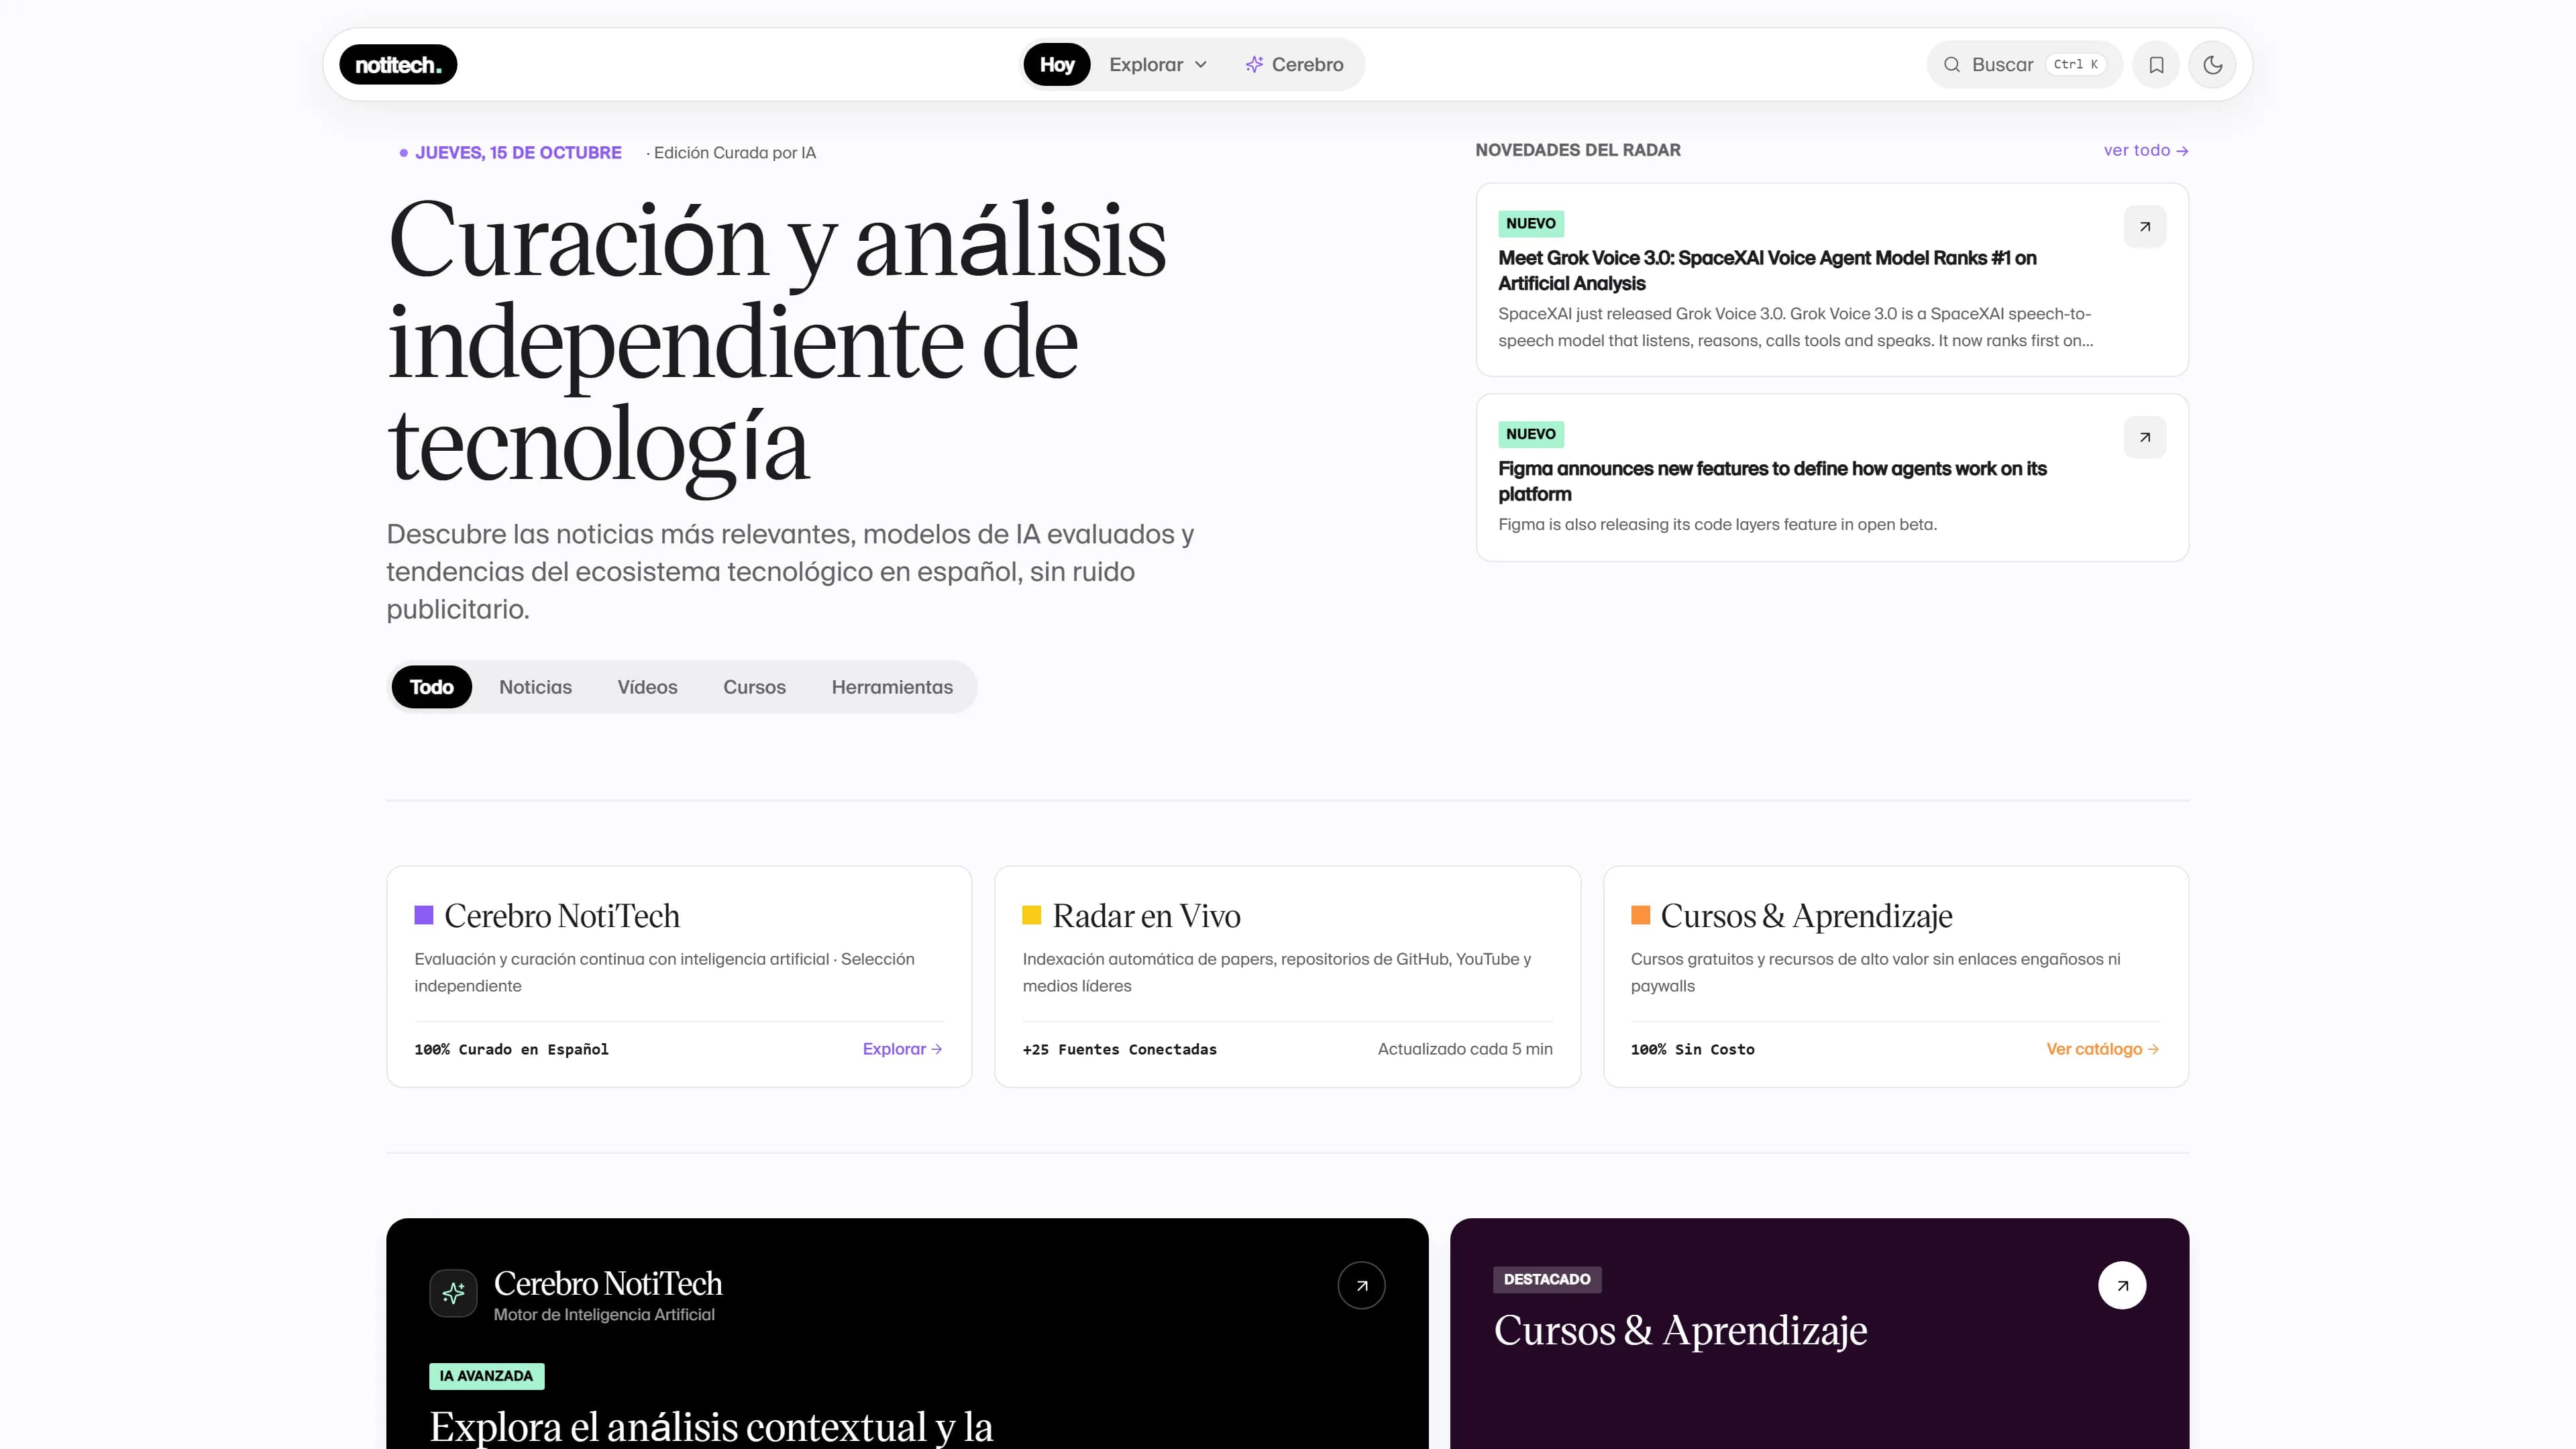Click the 'ver todo' link
This screenshot has width=2576, height=1449.
pos(2146,150)
